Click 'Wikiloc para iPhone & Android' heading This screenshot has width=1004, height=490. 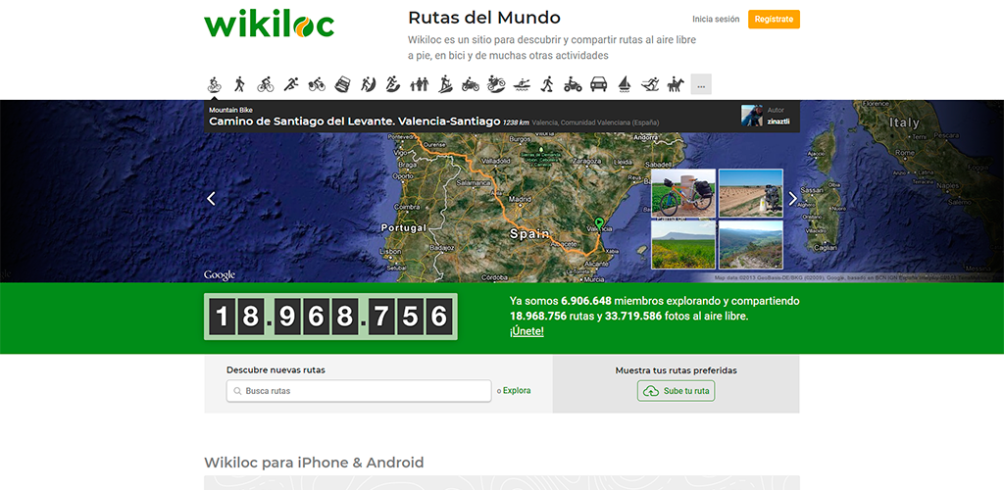(x=314, y=462)
